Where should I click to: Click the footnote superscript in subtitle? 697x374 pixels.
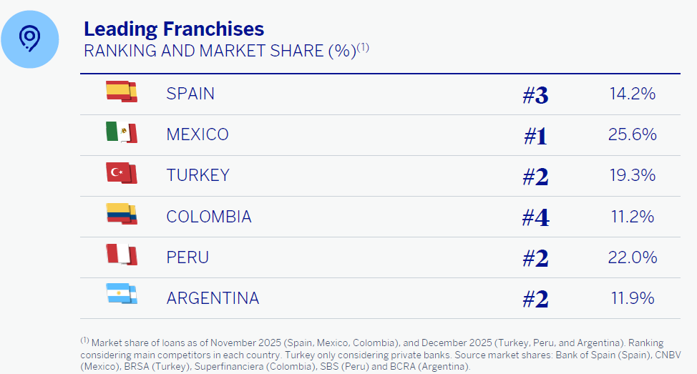pyautogui.click(x=363, y=48)
